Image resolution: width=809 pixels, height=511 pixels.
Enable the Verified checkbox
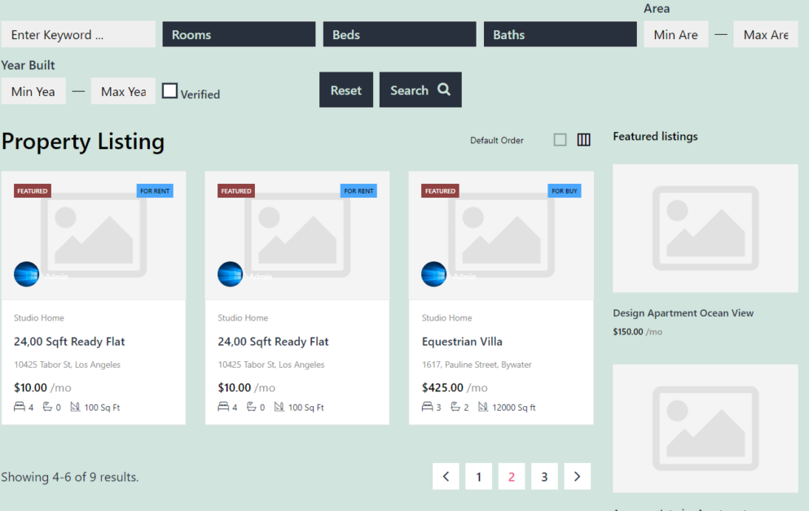(169, 91)
